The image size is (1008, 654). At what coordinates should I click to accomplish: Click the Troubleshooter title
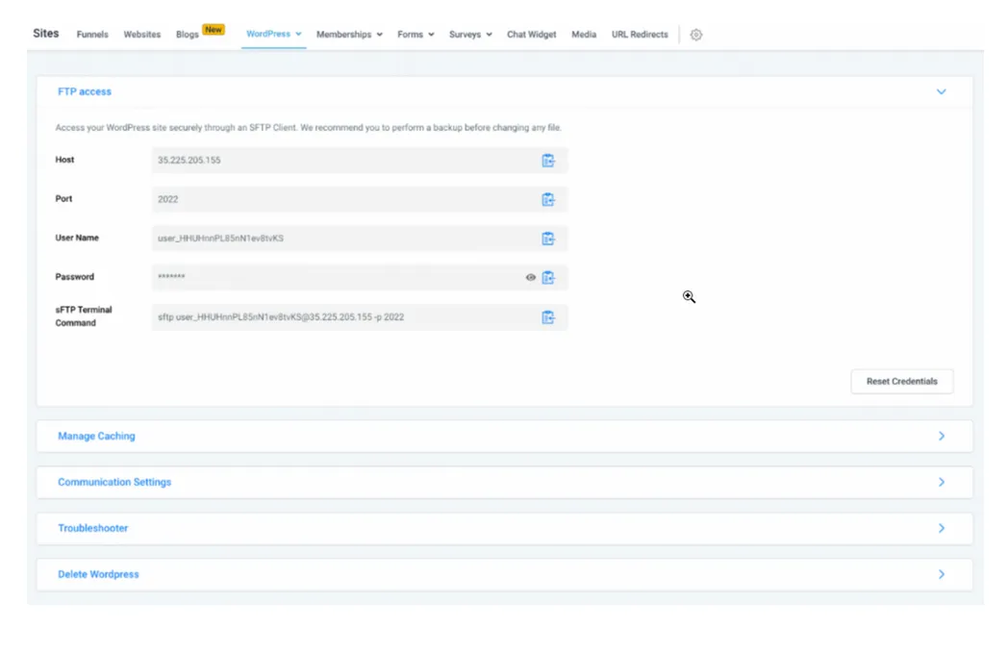pos(92,528)
